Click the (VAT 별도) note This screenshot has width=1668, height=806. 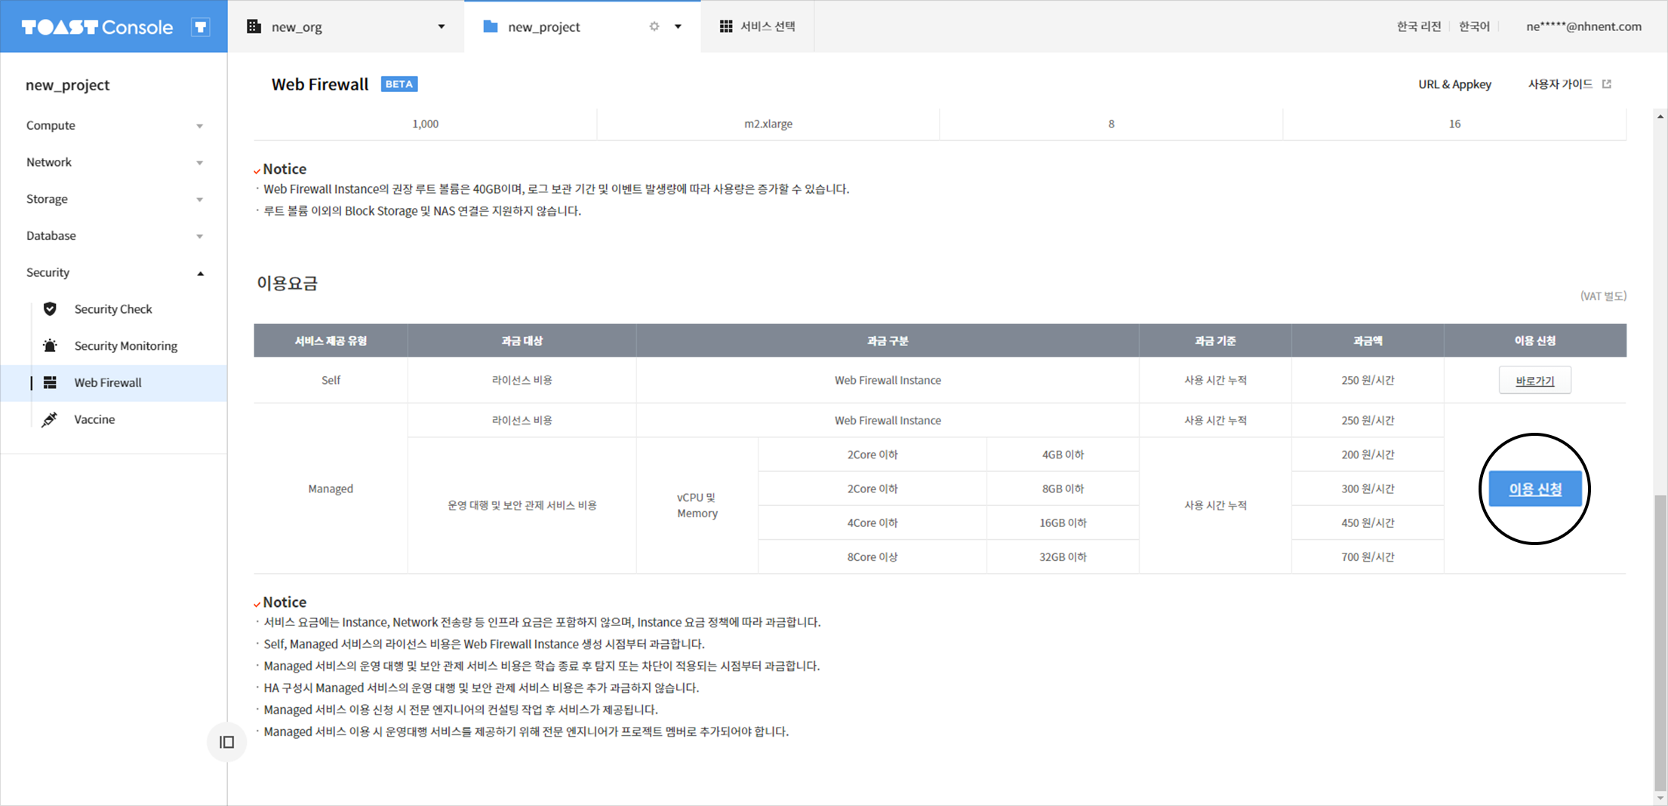[x=1603, y=296]
